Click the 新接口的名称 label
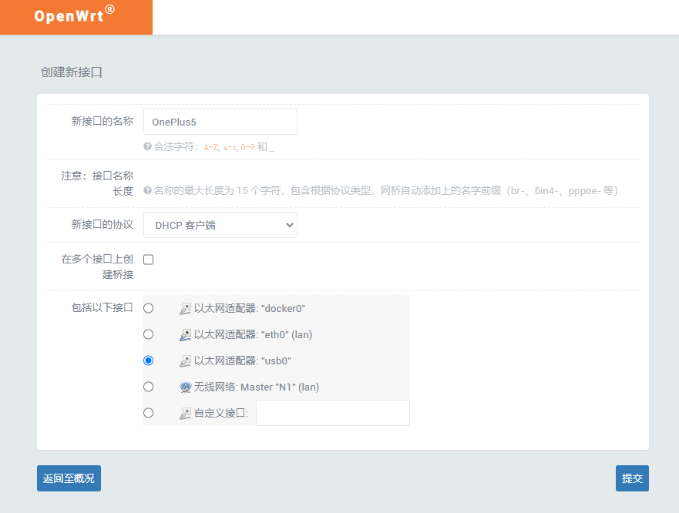The width and height of the screenshot is (679, 513). [103, 121]
